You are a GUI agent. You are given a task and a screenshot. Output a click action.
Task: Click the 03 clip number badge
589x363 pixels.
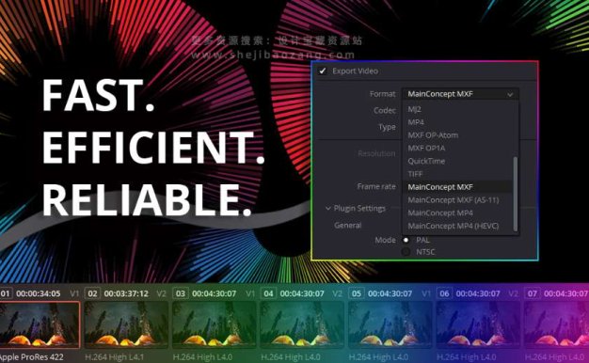click(181, 293)
